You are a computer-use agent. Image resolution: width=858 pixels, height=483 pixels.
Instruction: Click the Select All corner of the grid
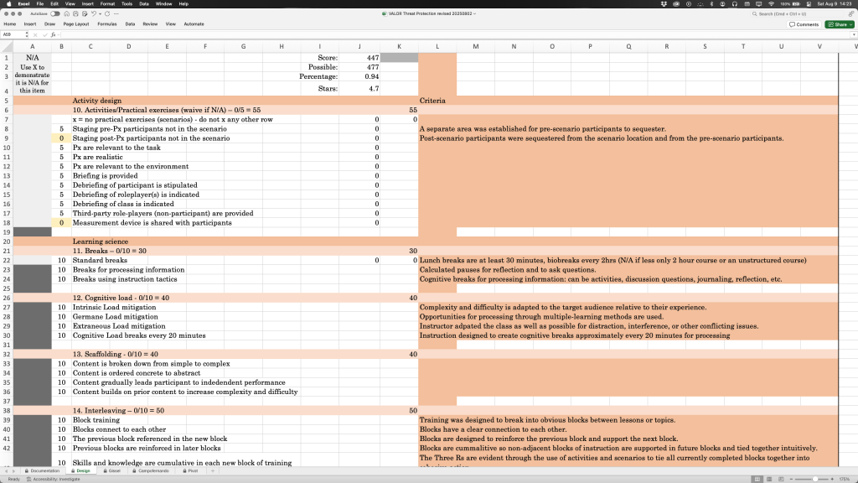(7, 47)
